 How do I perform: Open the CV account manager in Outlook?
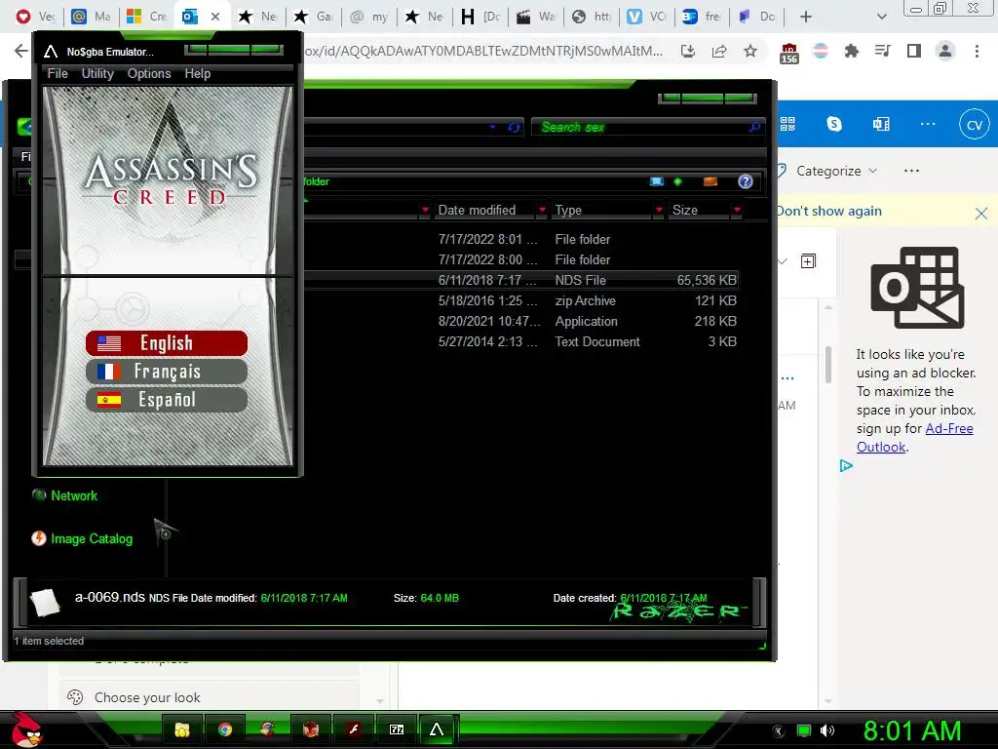click(975, 125)
